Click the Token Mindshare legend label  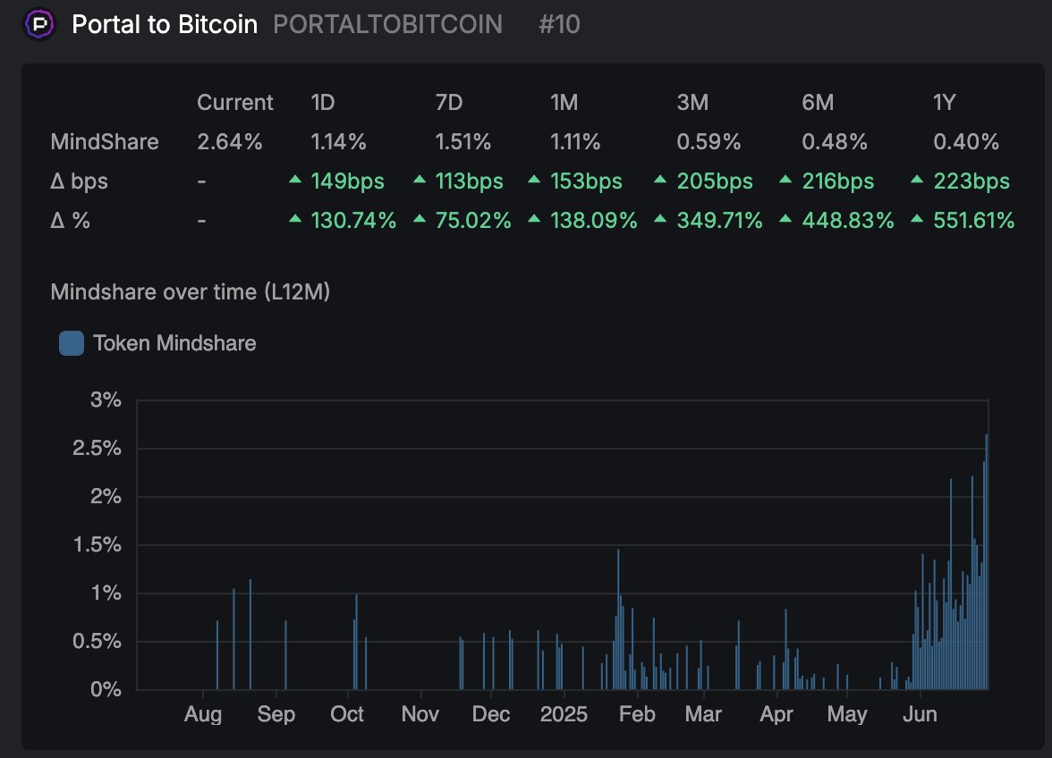(x=174, y=343)
